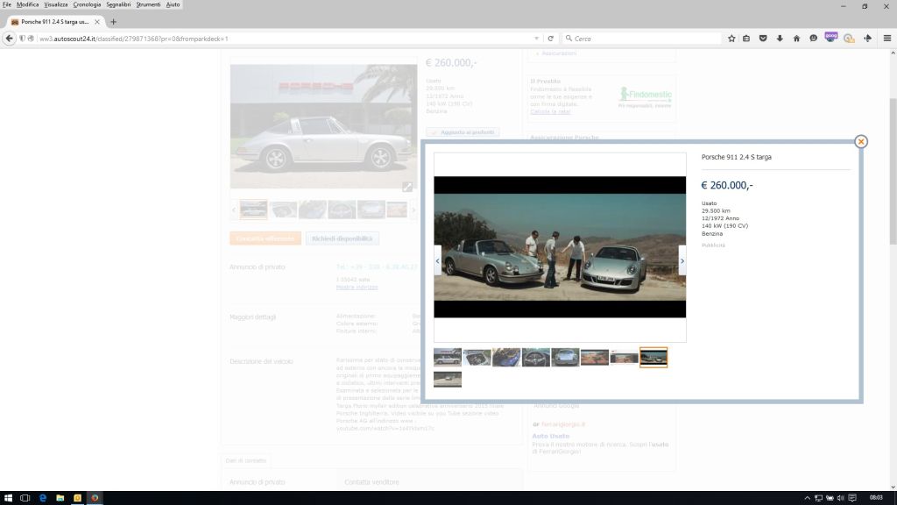Viewport: 897px width, 505px height.
Task: Show the previous photo in the lightbox
Action: pos(438,260)
